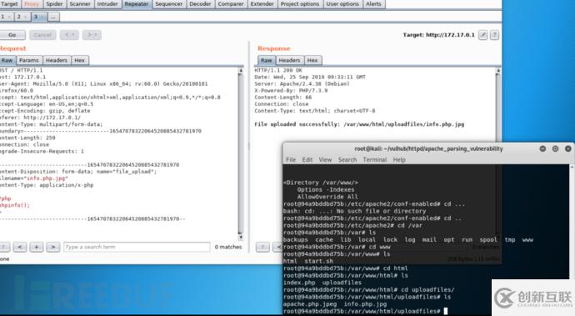The width and height of the screenshot is (575, 316).
Task: Click the '0 matches' label in request pane
Action: click(228, 247)
